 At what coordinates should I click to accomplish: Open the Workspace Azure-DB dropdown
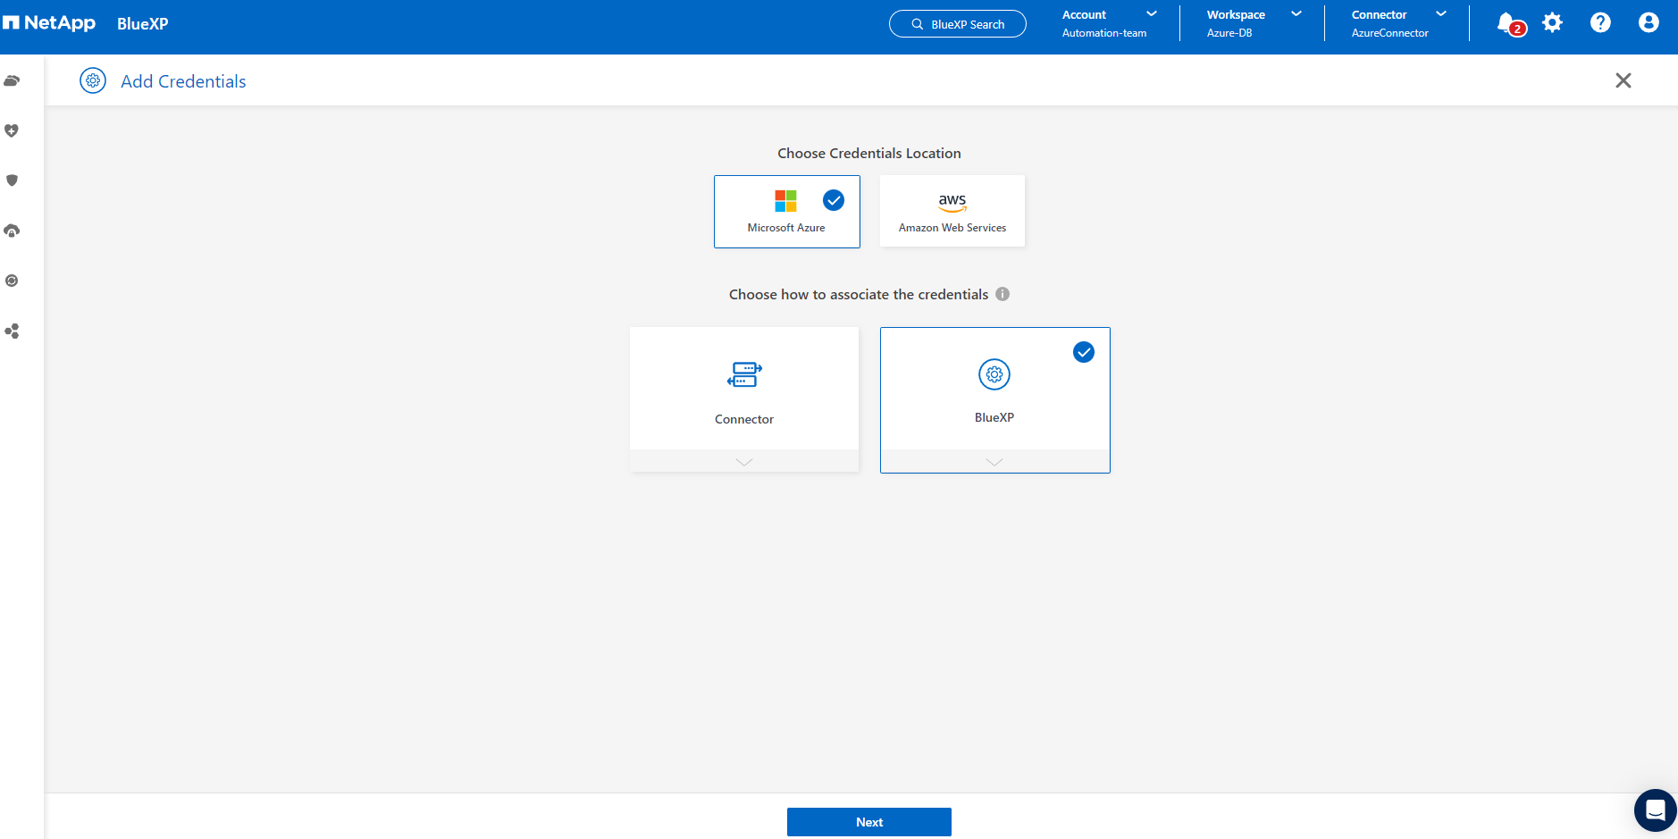pyautogui.click(x=1254, y=23)
